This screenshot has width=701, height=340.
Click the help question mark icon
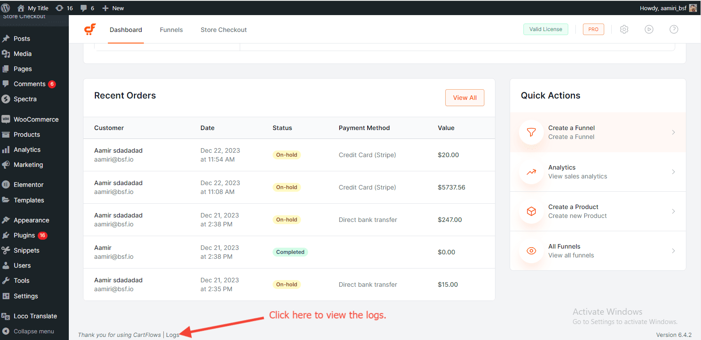coord(673,29)
